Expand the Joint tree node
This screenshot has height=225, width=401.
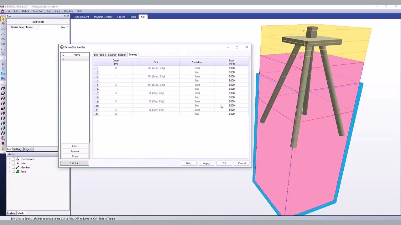(9, 163)
